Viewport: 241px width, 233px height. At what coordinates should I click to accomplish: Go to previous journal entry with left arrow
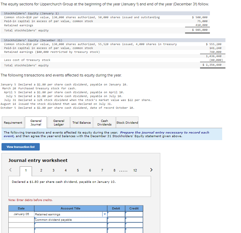pyautogui.click(x=10, y=170)
